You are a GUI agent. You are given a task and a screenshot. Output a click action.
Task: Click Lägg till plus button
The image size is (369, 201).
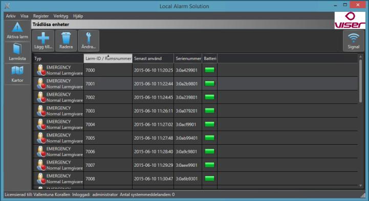pyautogui.click(x=44, y=41)
